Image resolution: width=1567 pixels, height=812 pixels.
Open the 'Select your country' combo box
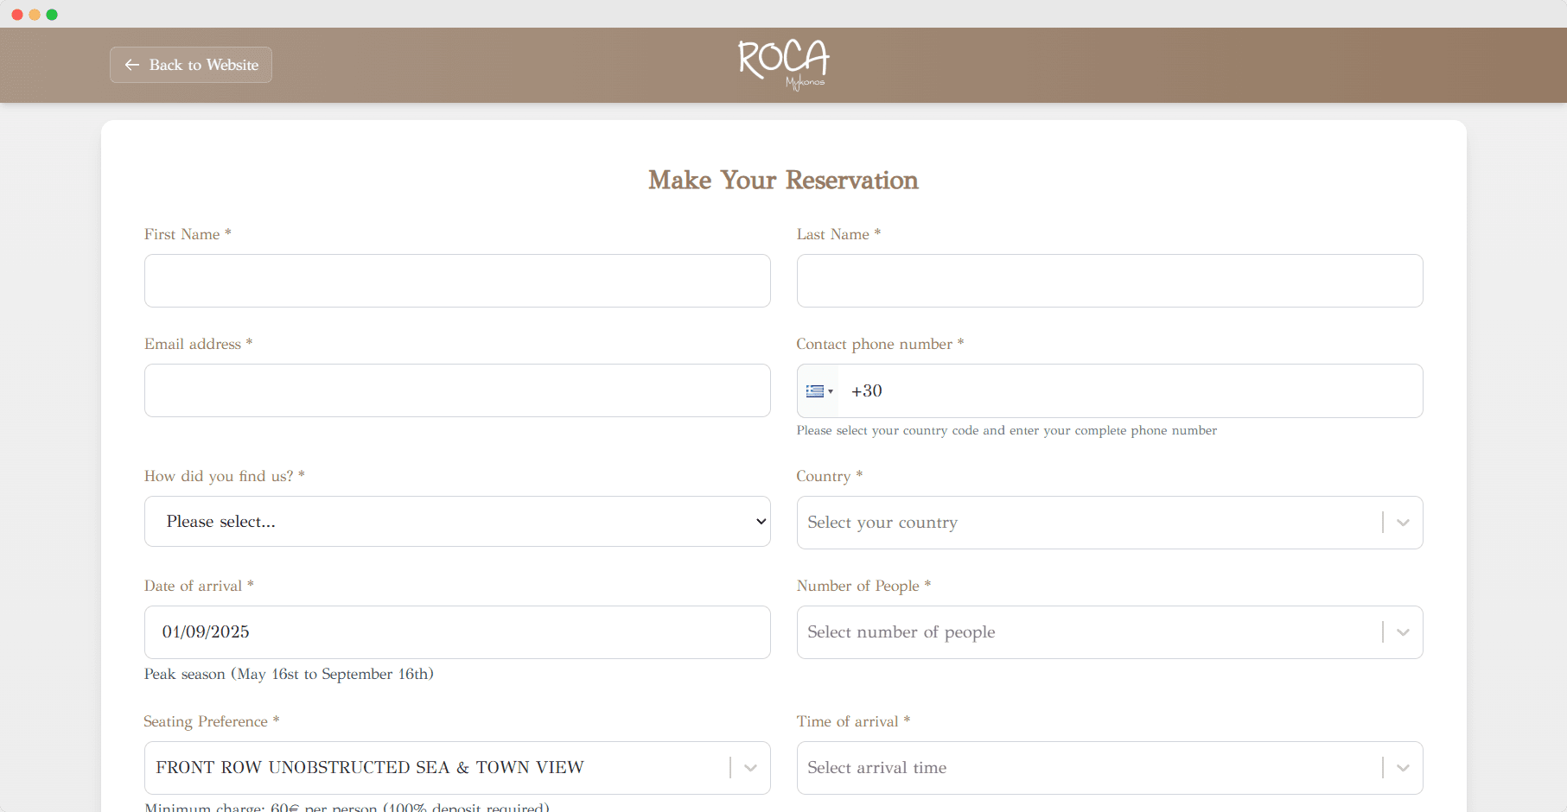click(x=1110, y=523)
